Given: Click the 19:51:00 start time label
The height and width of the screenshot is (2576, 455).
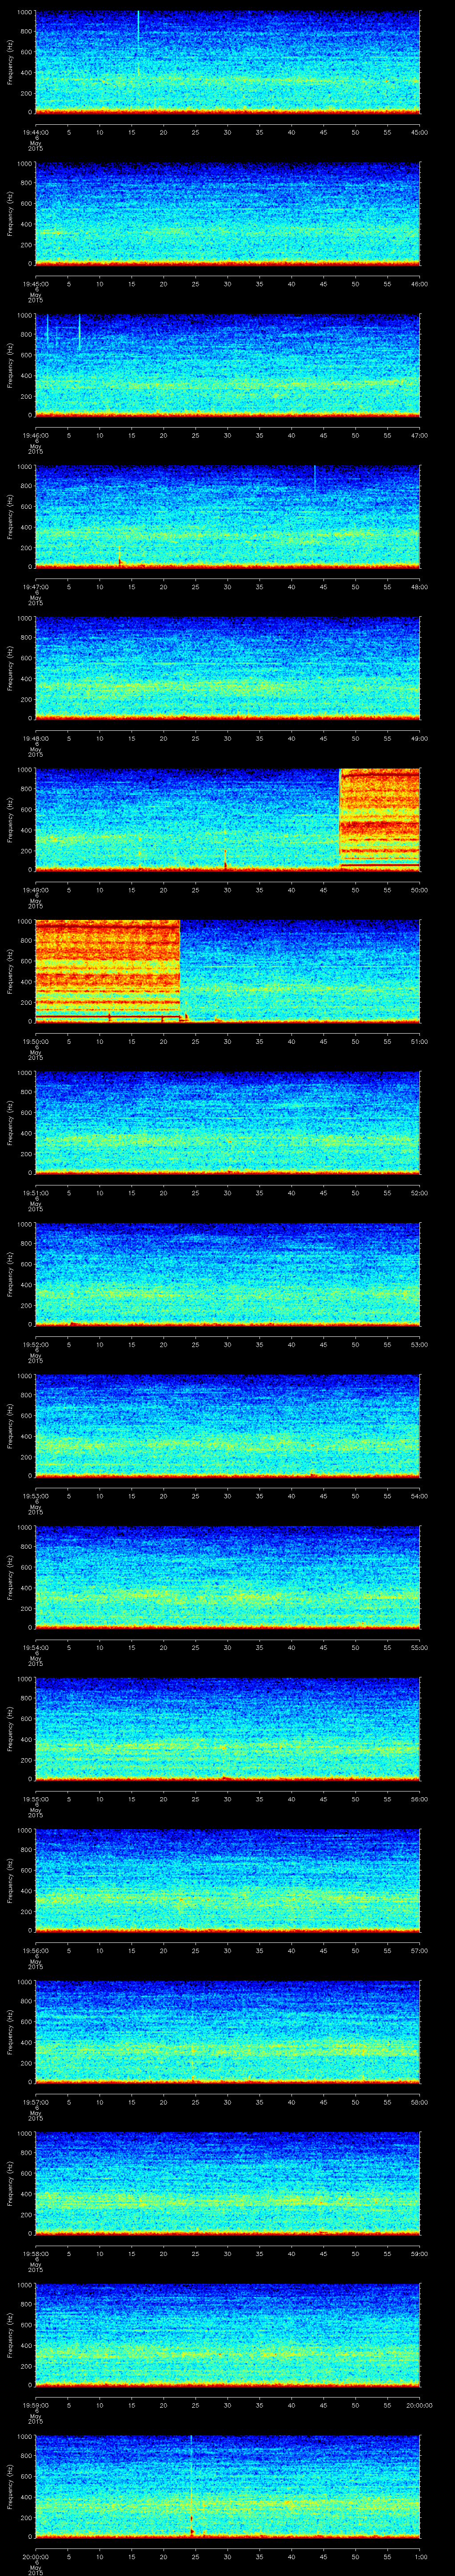Looking at the screenshot, I should click(35, 1193).
